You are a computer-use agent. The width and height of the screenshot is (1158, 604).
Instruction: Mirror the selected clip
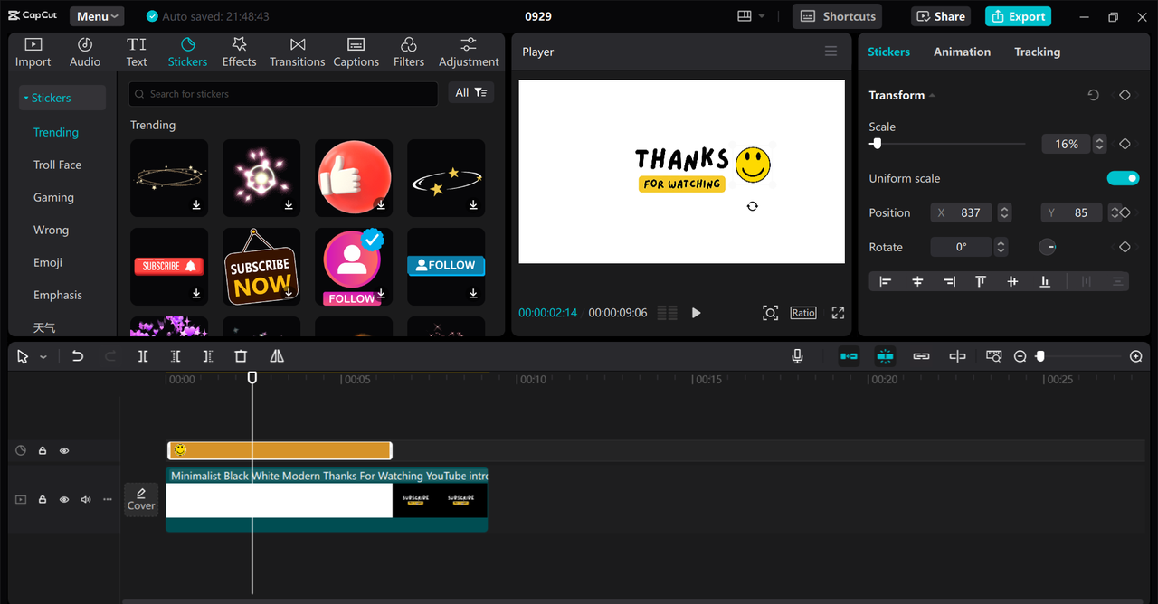click(x=277, y=356)
